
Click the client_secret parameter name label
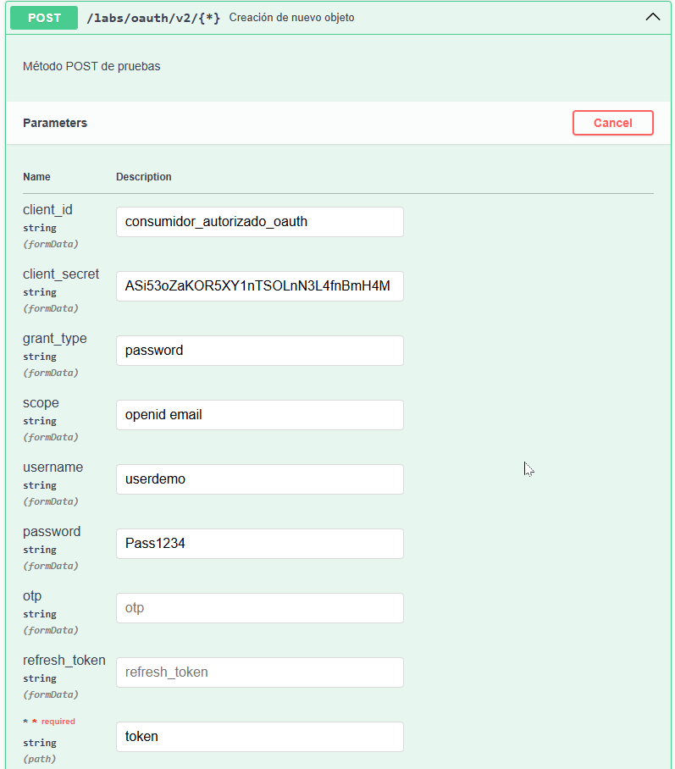[61, 274]
